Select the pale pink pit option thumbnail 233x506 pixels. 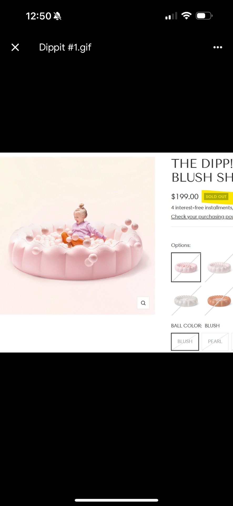219,267
